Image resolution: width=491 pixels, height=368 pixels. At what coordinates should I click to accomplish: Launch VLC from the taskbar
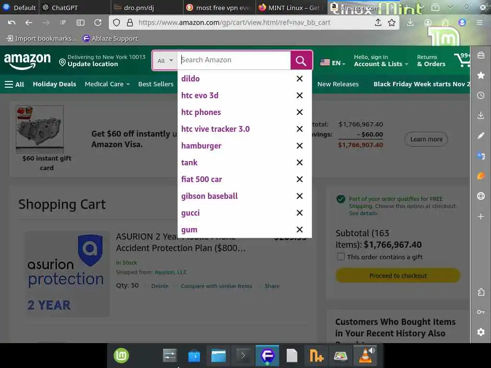[365, 356]
